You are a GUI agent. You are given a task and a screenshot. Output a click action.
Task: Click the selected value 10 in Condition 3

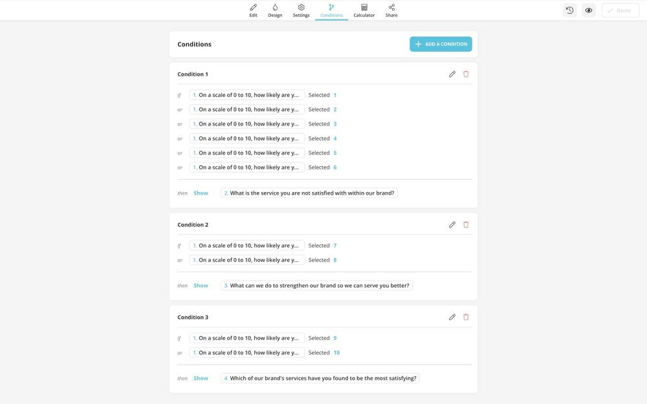[x=336, y=353]
